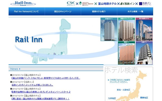
Task: Select the 静鉄ホテルプレジオ hotel thumbnail
Action: tap(127, 29)
